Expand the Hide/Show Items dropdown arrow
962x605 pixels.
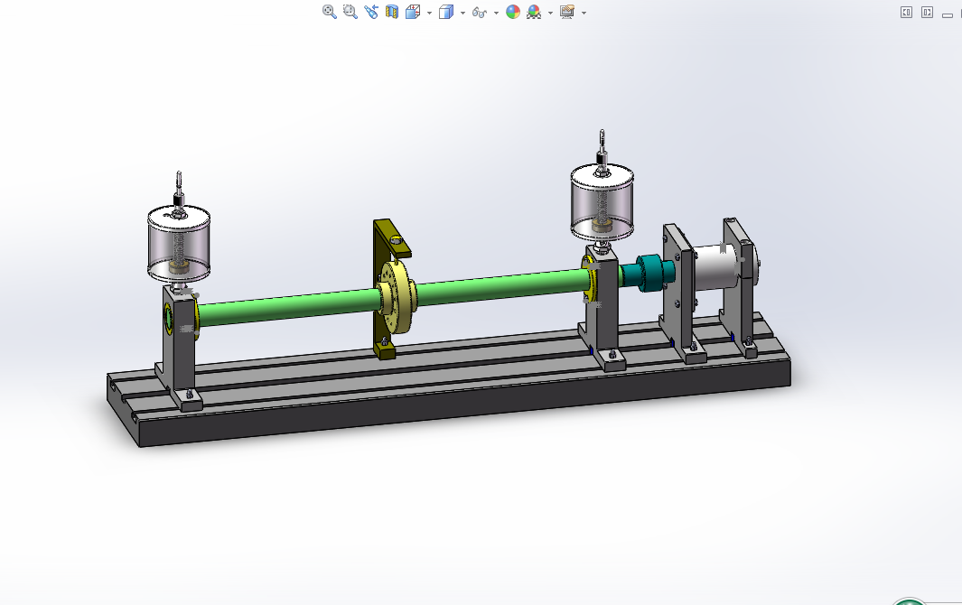[x=496, y=13]
